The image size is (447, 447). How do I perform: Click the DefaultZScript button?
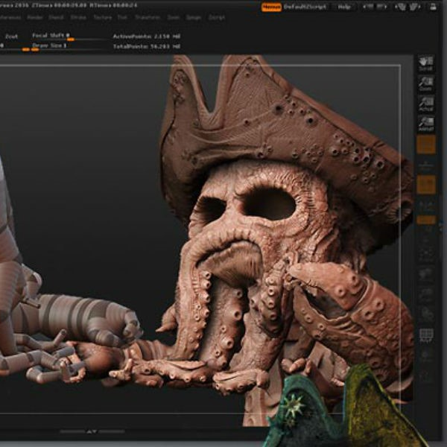point(306,7)
